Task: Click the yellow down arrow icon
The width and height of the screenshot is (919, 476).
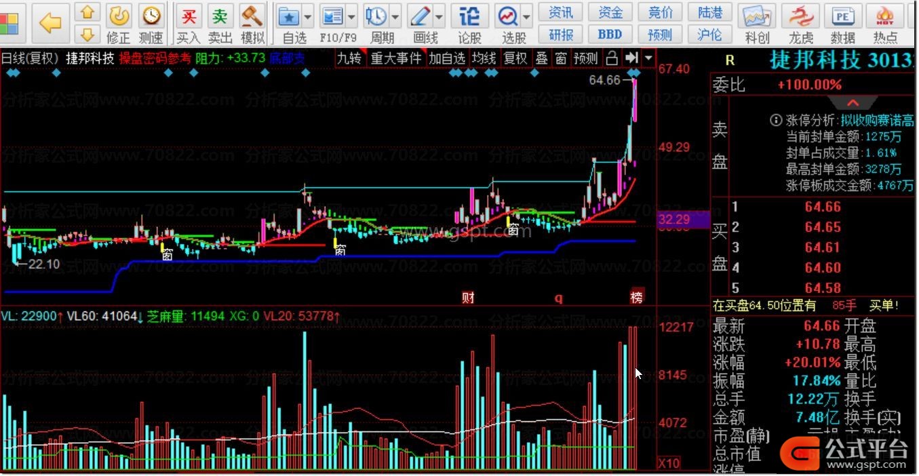Action: tap(87, 34)
